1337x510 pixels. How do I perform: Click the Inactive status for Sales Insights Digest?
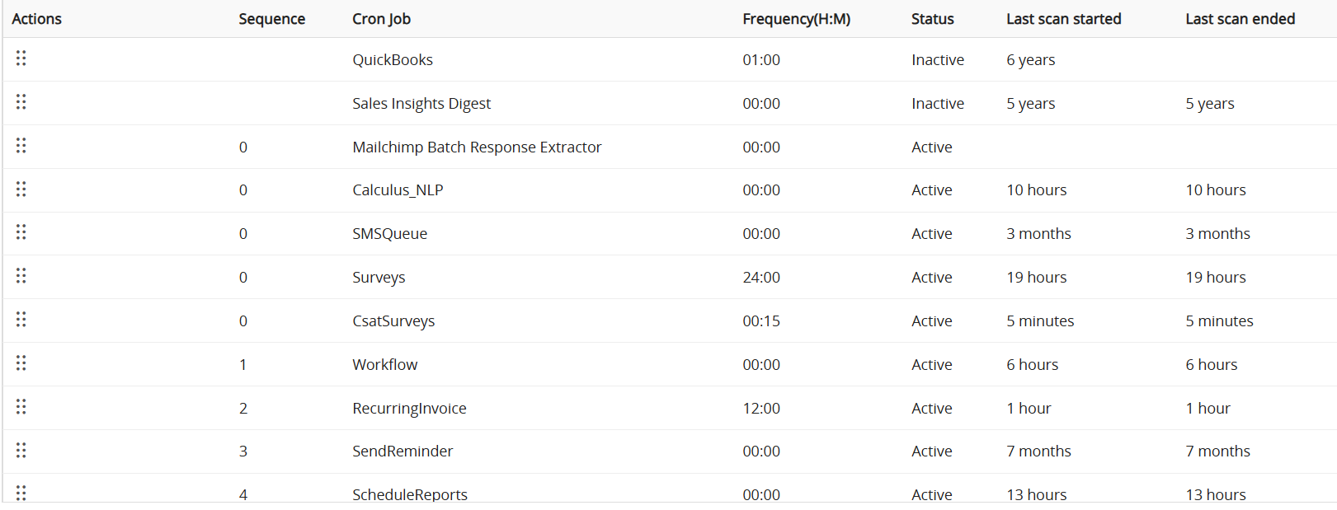tap(937, 104)
